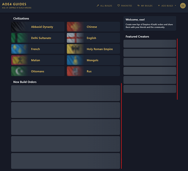
Task: Select the Mongols civilization
Action: click(x=93, y=60)
